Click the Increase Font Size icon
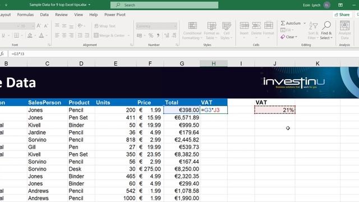The height and width of the screenshot is (202, 359). click(39, 26)
